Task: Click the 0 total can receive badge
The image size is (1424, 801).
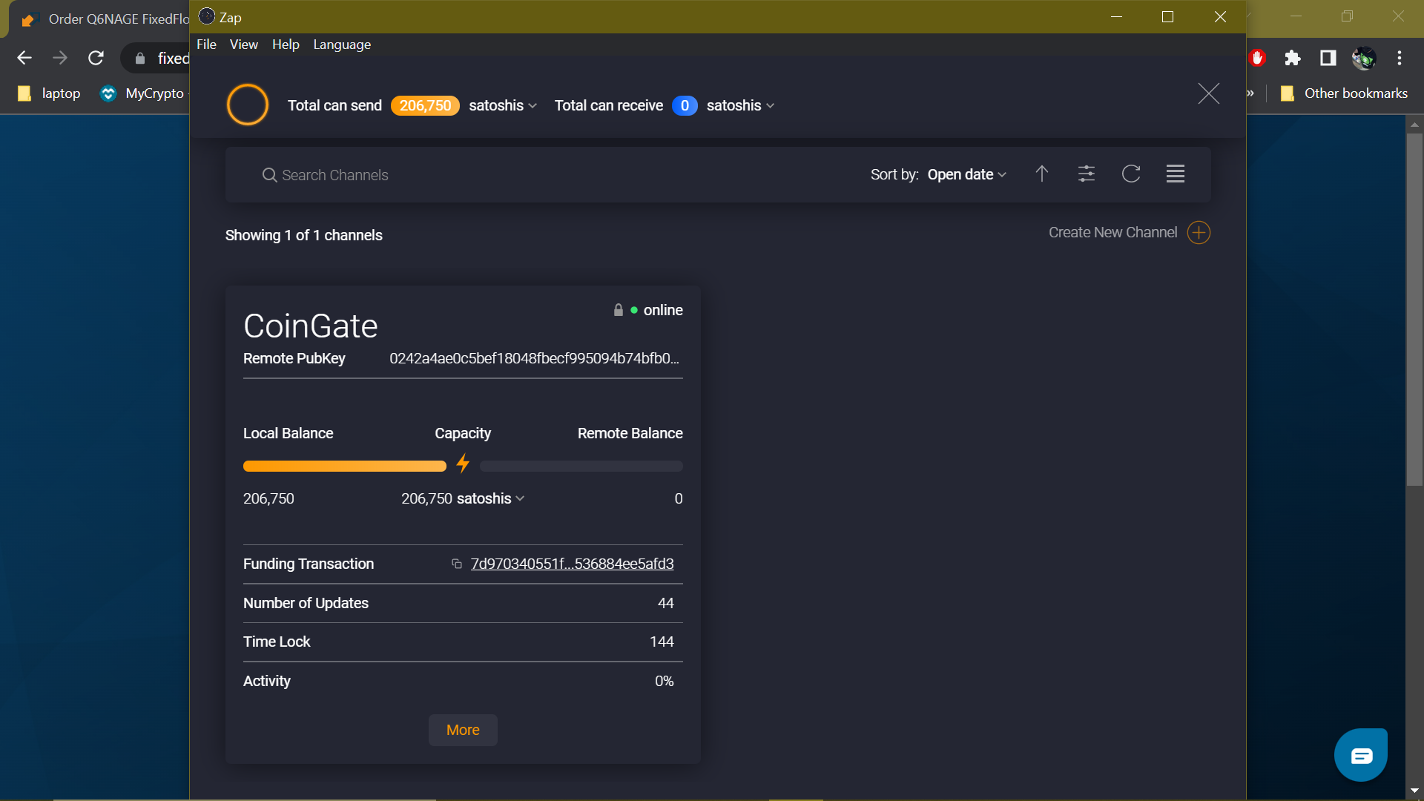Action: (685, 105)
